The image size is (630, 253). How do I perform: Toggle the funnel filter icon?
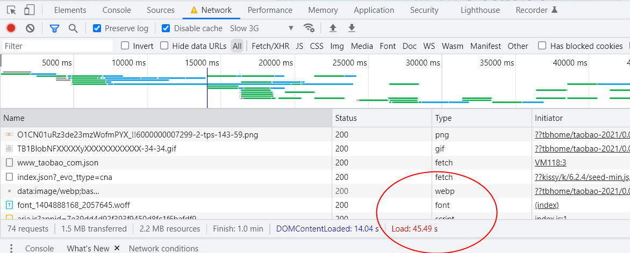click(54, 28)
